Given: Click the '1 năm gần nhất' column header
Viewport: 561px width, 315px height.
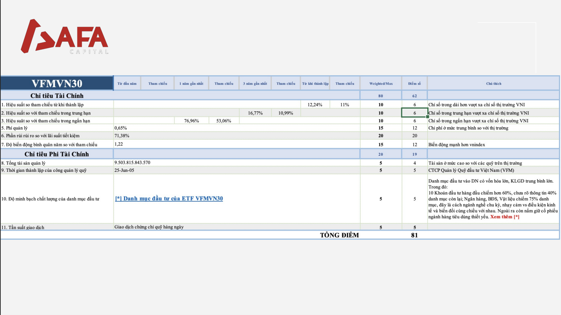Looking at the screenshot, I should coord(192,84).
